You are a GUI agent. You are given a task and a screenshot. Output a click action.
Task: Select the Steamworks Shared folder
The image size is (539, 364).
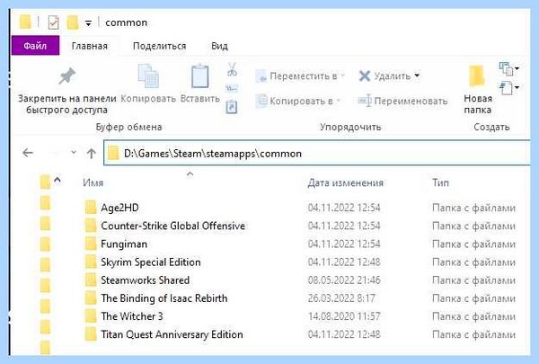point(145,280)
